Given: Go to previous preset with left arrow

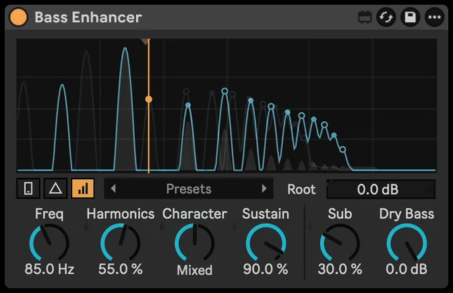Looking at the screenshot, I should [113, 189].
